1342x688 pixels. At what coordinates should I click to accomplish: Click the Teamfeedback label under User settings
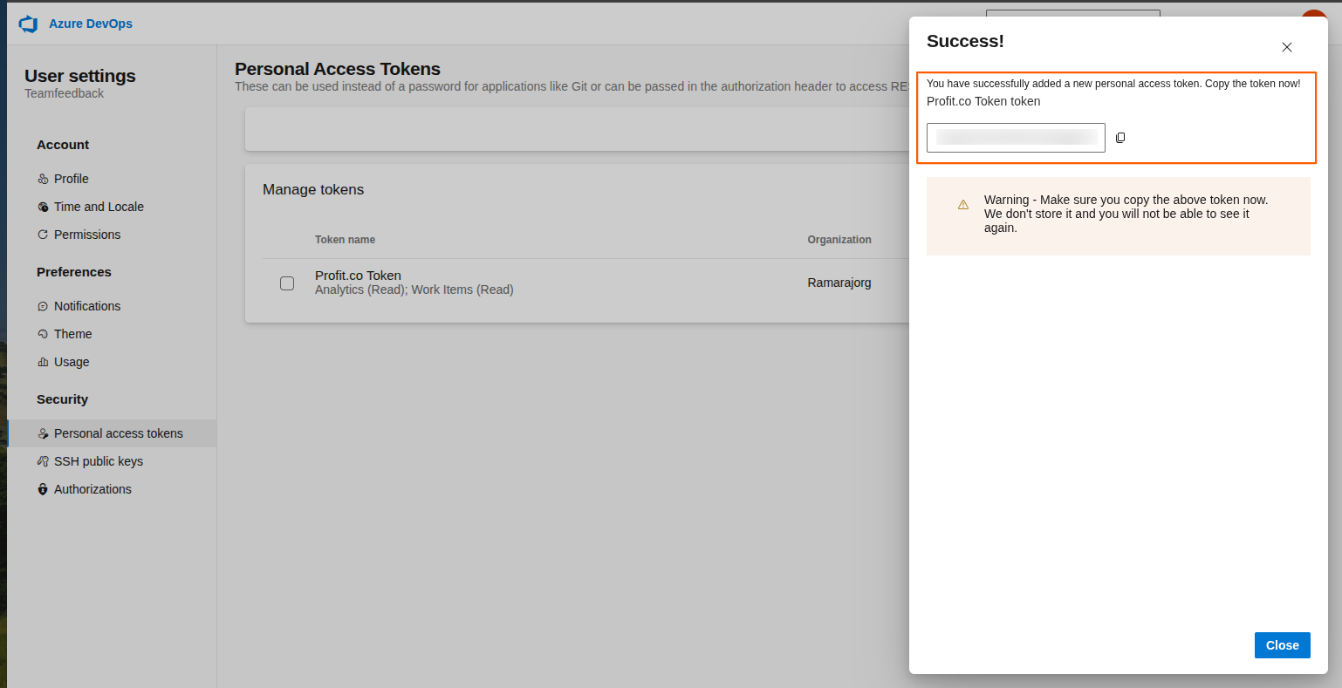64,93
